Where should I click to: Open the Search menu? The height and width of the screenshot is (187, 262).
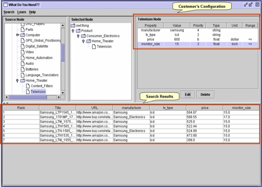tap(8, 12)
